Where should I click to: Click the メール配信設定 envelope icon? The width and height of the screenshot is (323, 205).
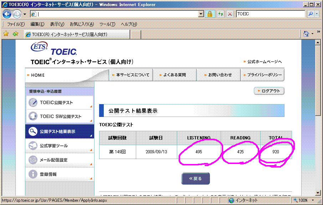(33, 160)
